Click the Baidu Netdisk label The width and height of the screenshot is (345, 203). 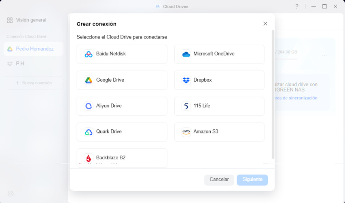coord(111,54)
